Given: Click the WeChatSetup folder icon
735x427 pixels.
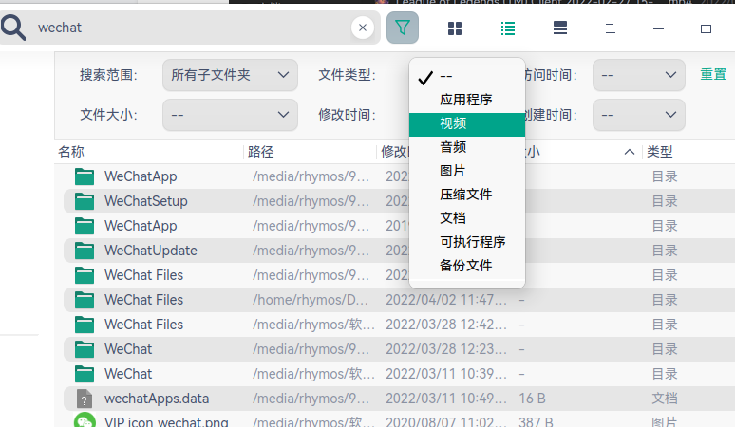Looking at the screenshot, I should tap(85, 201).
